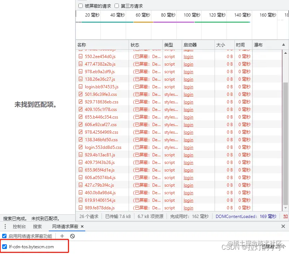Remove all patterns with the block icon
Screen dimensions: 289x254
(73, 236)
